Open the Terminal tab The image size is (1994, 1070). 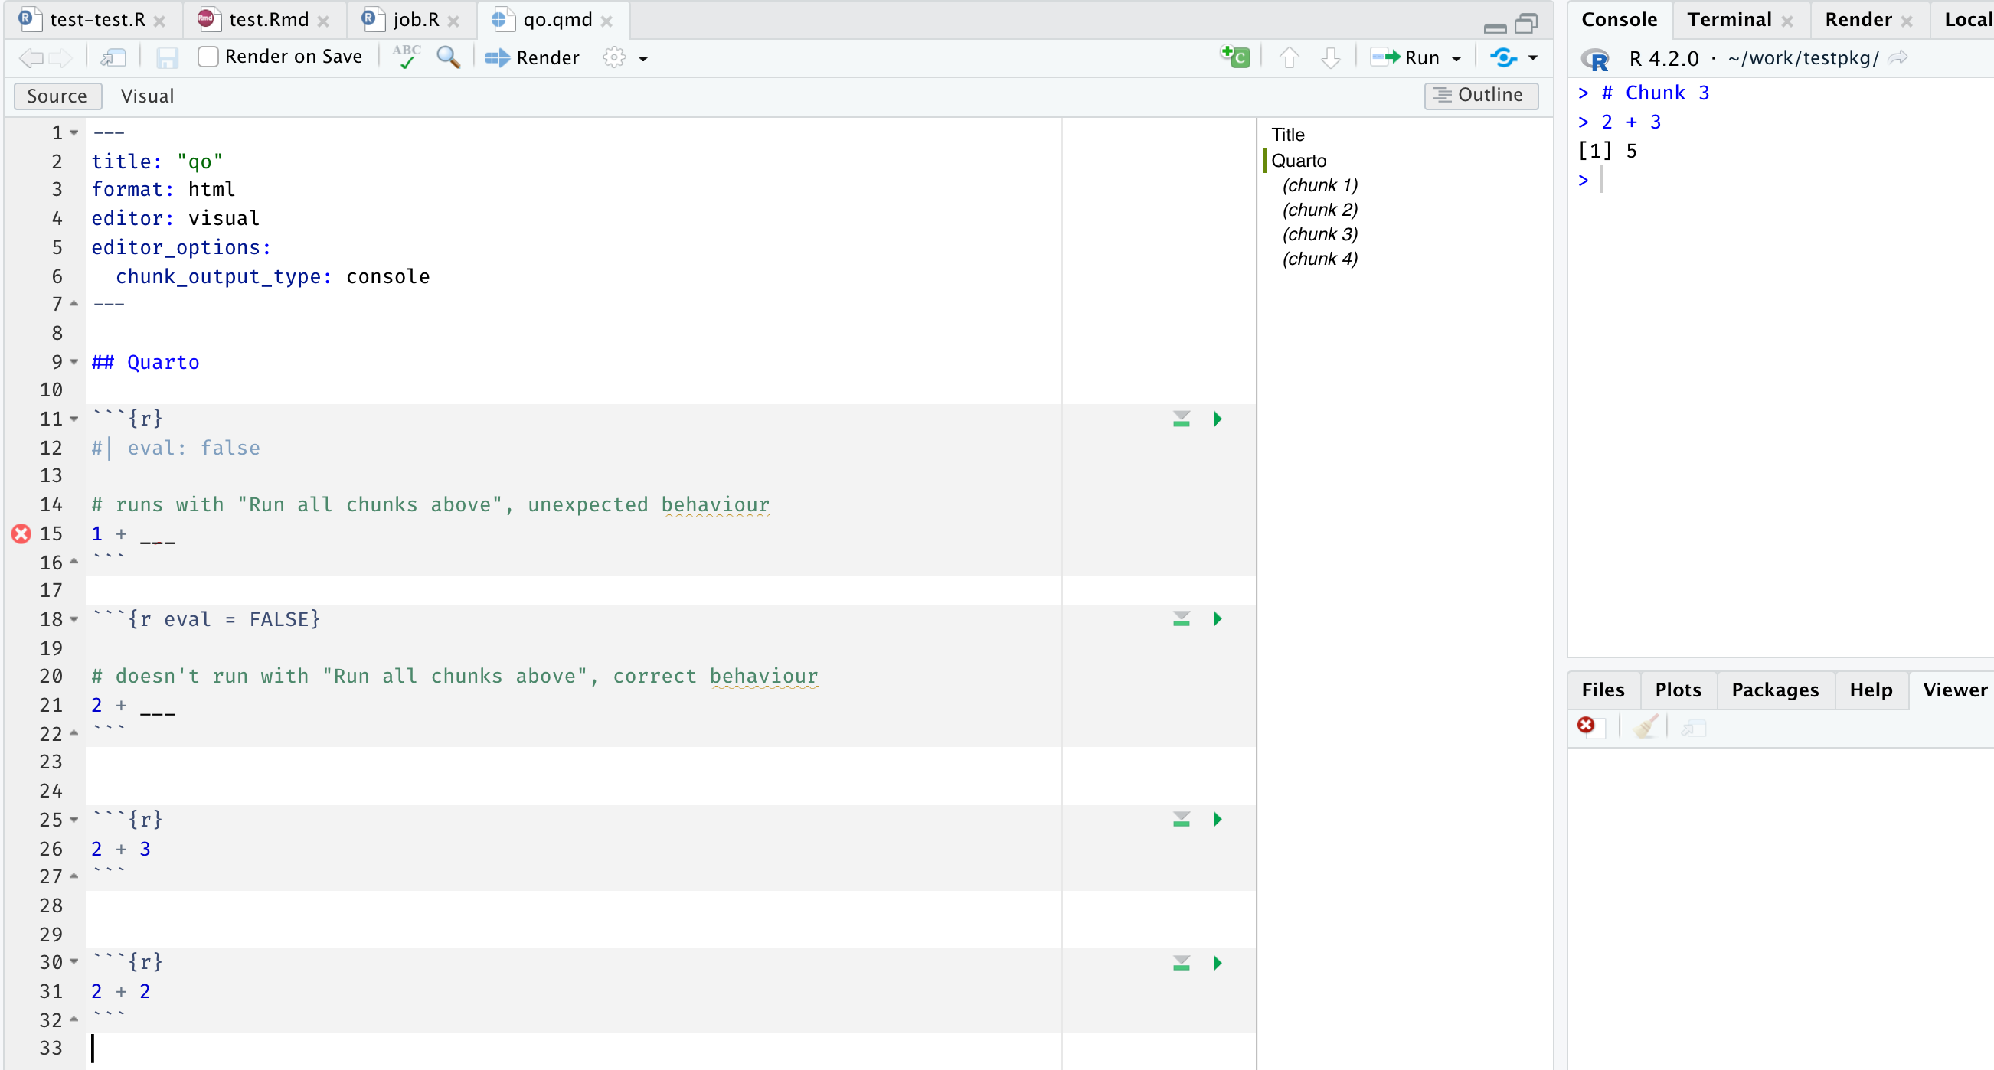1728,19
